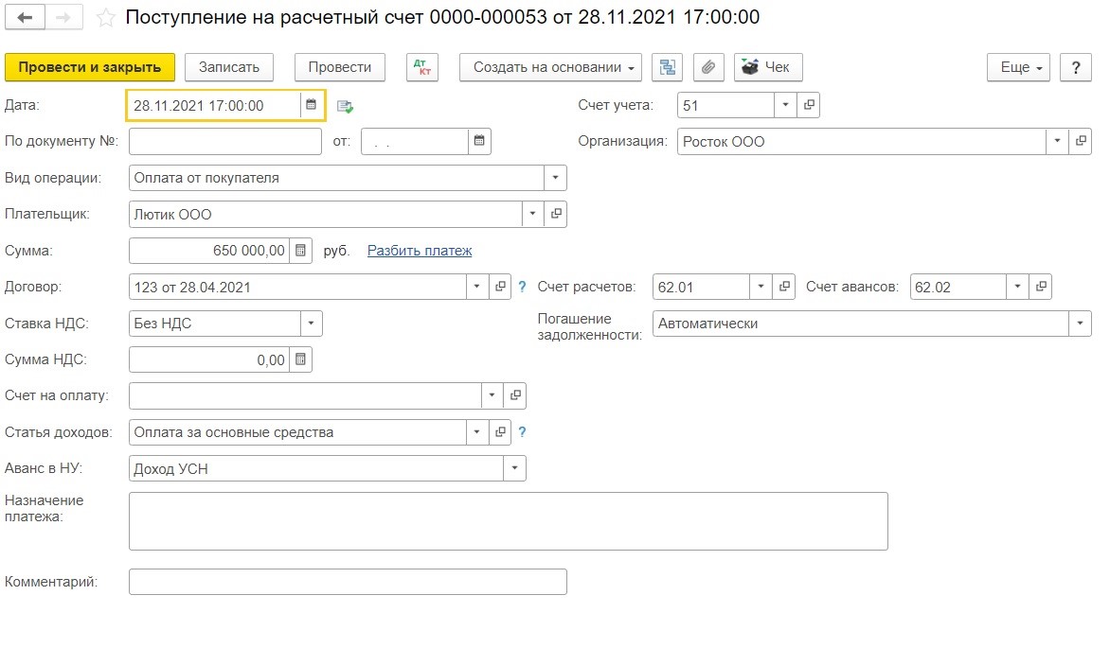
Task: Expand Договор dropdown list
Action: click(476, 287)
